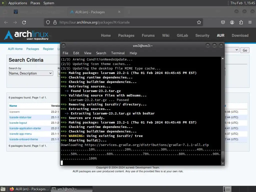The height and width of the screenshot is (192, 256).
Task: Click the clock showing Thu Feb 1, 15:45
Action: 242,3
